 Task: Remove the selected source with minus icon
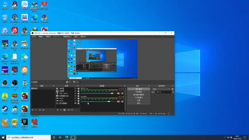pyautogui.click(x=61, y=110)
